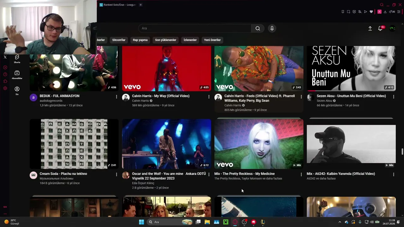Add page to bookmarks with heart icon

pyautogui.click(x=371, y=12)
